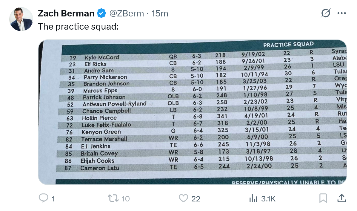Click the reply speech bubble icon

[x=44, y=198]
